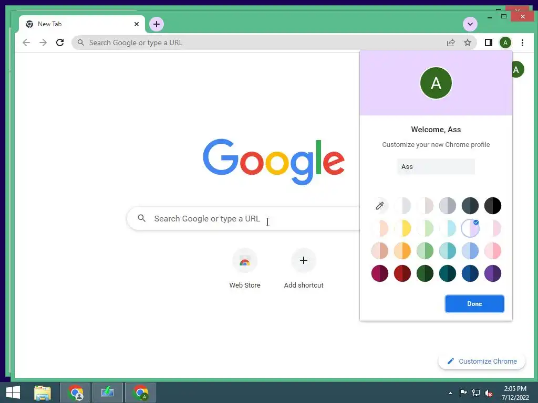Open the profile avatar in toolbar
Viewport: 538px width, 403px height.
click(x=505, y=43)
